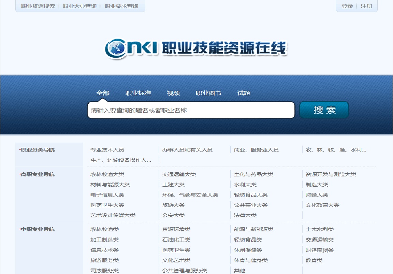Open 法律大类 link
This screenshot has width=393, height=274.
(x=245, y=216)
